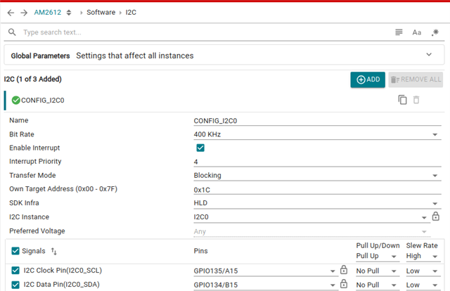450x291 pixels.
Task: Open SDA row Low slew dropdown
Action: point(423,285)
